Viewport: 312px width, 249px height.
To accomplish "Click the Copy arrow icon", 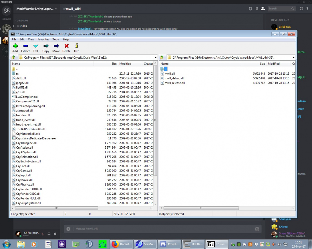I will click(46, 46).
